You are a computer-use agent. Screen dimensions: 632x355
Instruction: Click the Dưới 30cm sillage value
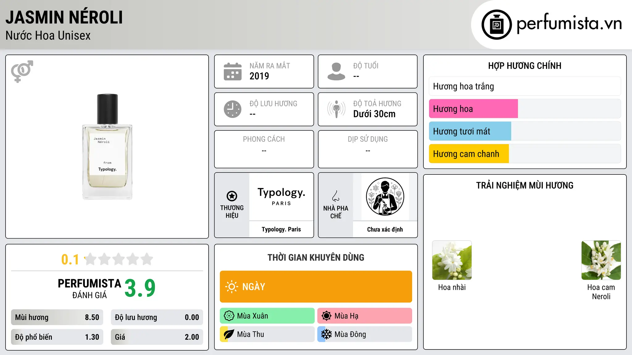tap(374, 114)
